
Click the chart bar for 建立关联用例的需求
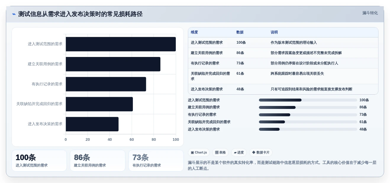[x=113, y=64]
